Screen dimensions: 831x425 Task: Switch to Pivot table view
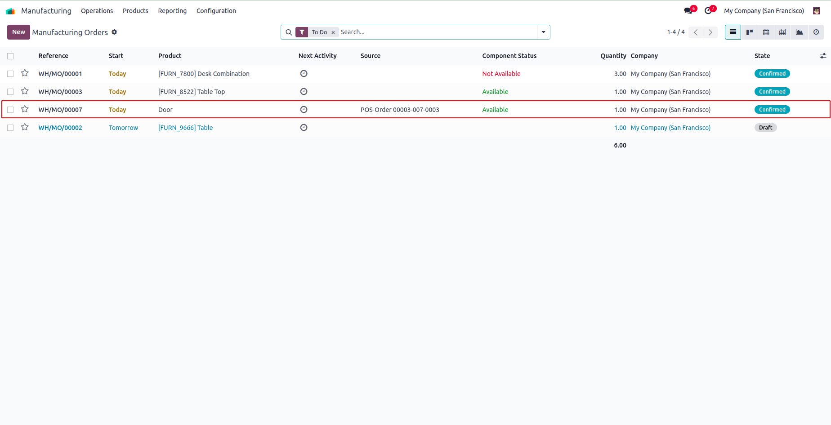782,32
